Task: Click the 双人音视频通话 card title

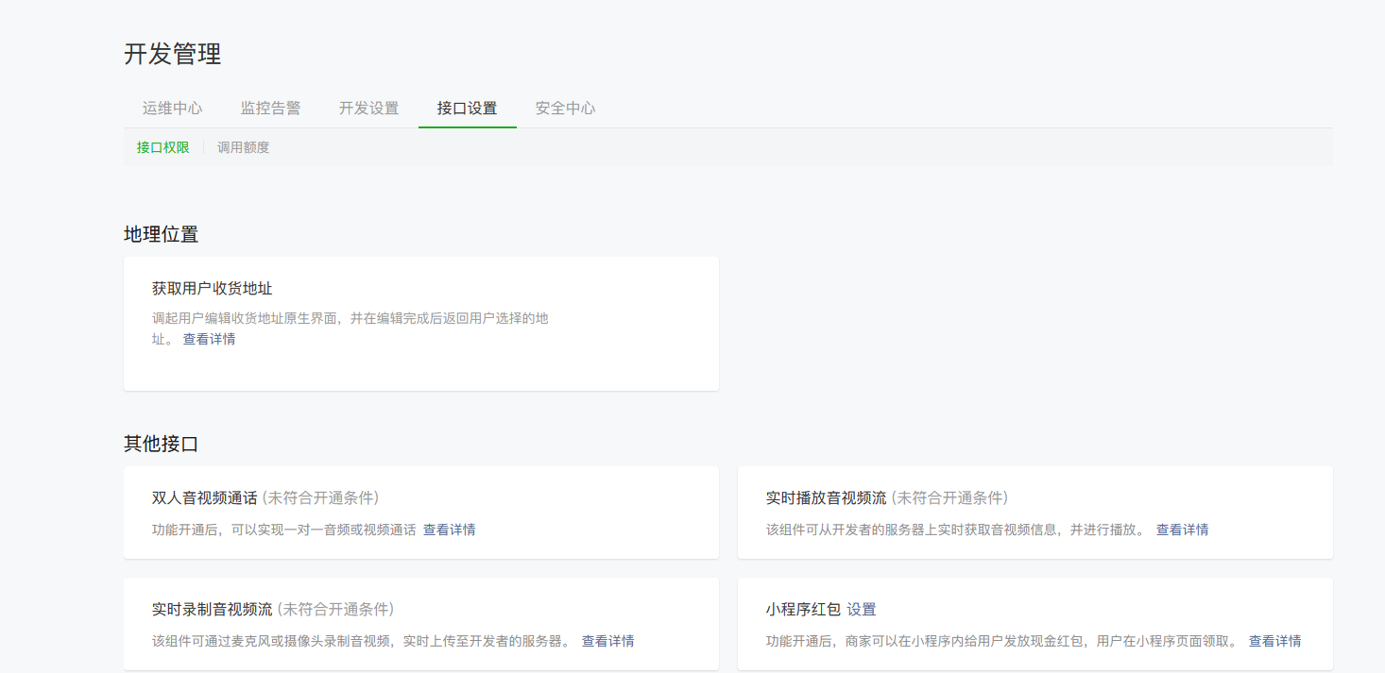Action: point(205,497)
